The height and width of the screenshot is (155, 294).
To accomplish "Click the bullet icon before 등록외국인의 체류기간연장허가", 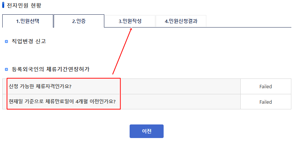I will (x=6, y=69).
